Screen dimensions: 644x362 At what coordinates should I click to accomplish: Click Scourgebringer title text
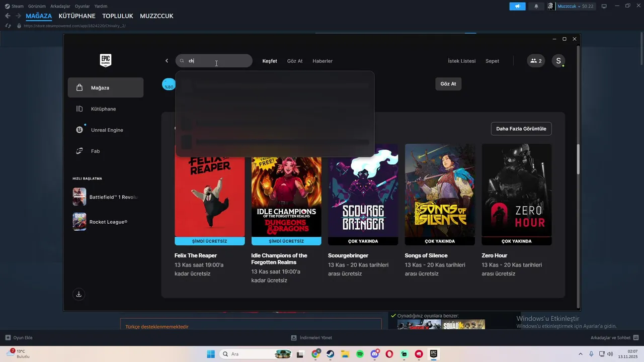click(x=348, y=255)
